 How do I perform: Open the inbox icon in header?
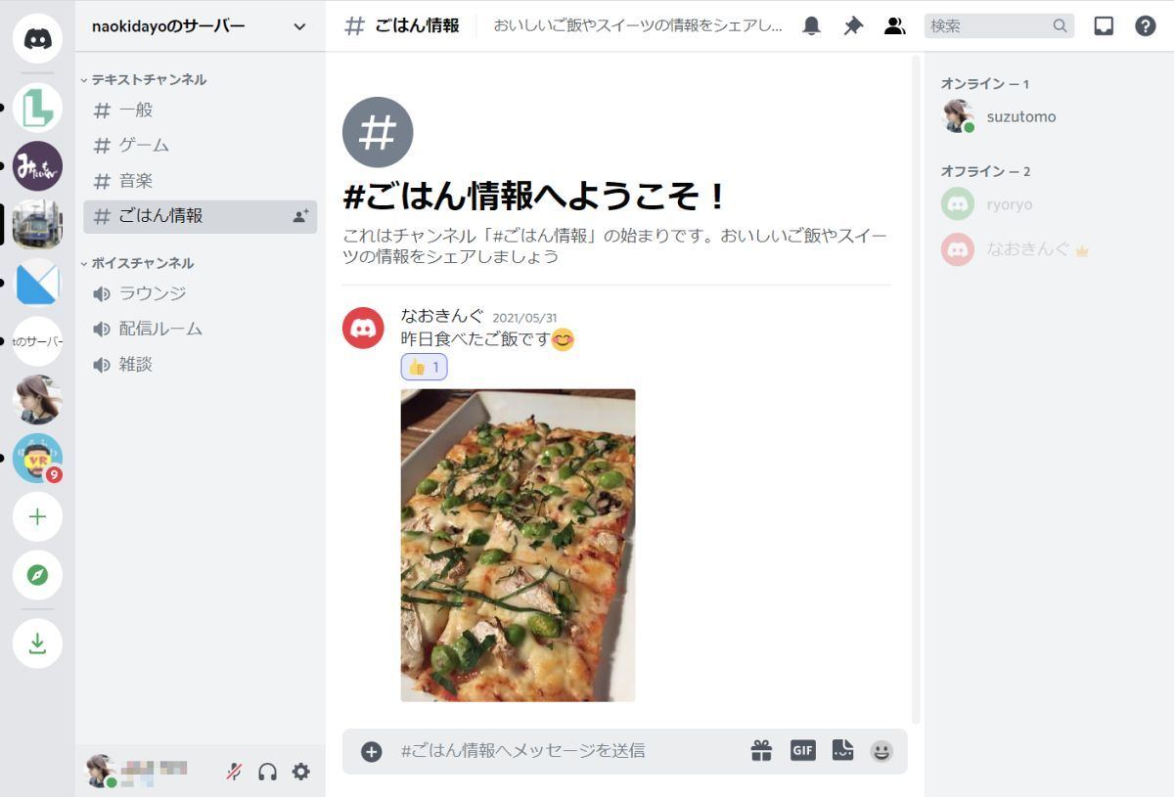coord(1104,26)
